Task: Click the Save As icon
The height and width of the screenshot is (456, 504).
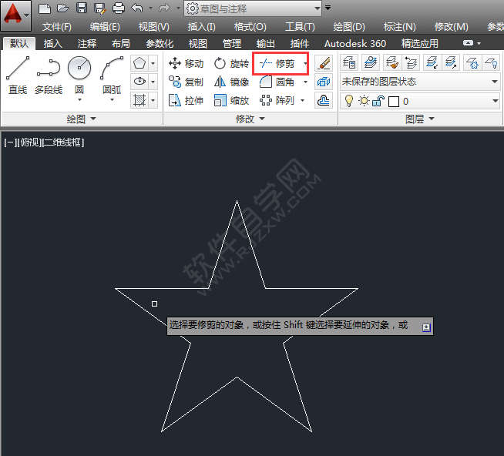Action: [x=100, y=8]
